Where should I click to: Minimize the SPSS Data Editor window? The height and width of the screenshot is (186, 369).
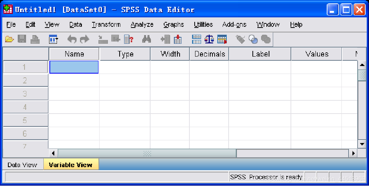(x=333, y=10)
